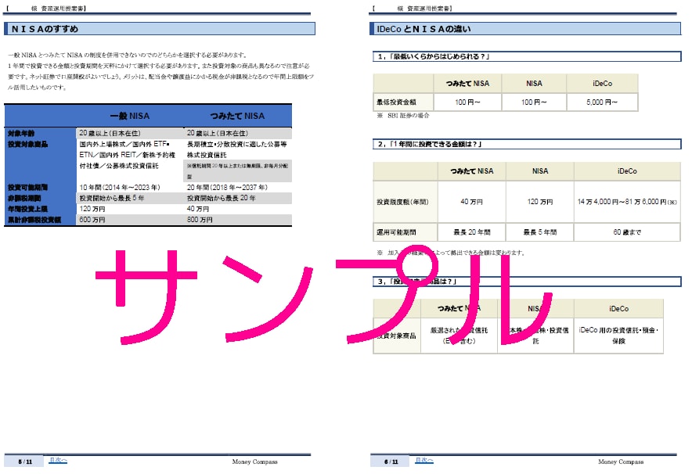
Task: Click the 'iDeCo用の投資信託・預金・保険' cell
Action: click(x=618, y=336)
